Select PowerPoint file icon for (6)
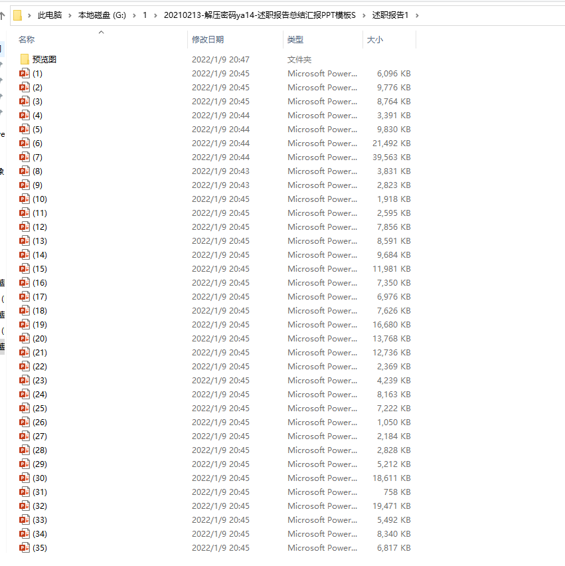The width and height of the screenshot is (565, 566). click(x=25, y=143)
